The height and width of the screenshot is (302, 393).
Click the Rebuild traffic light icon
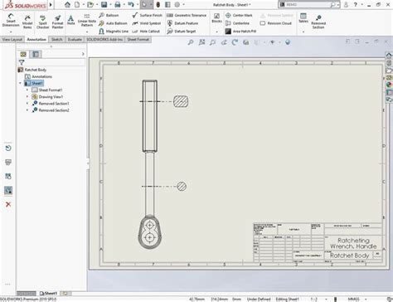coord(158,5)
